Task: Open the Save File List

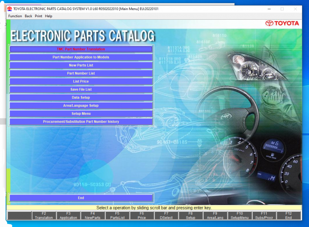Action: (81, 89)
